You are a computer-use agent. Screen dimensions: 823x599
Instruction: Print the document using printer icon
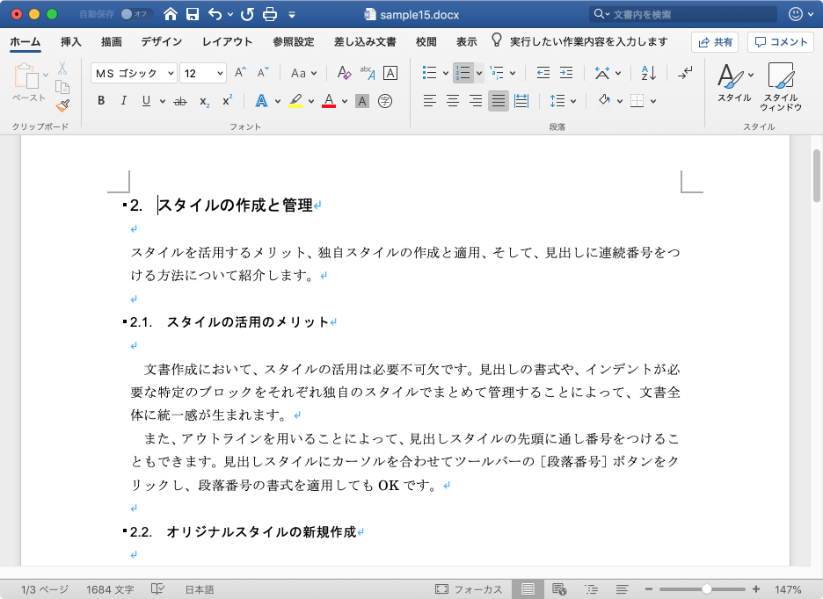point(270,14)
